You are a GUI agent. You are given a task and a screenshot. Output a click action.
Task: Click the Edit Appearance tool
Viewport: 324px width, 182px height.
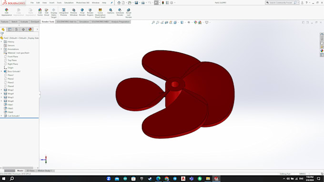pyautogui.click(x=7, y=12)
